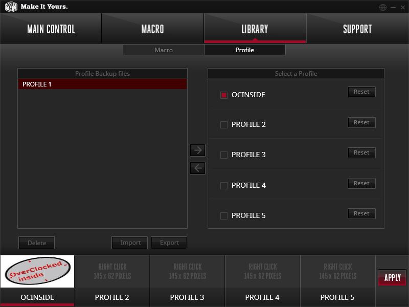Switch to the MAIN CONTROL tab
The image size is (409, 307).
click(51, 29)
